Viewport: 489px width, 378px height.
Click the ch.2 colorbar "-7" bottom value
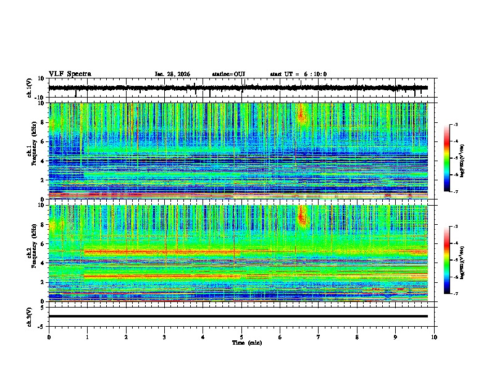click(455, 293)
